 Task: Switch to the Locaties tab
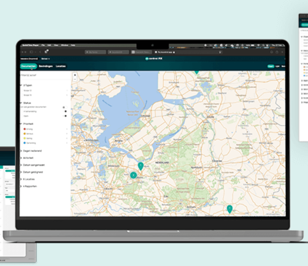pos(60,66)
